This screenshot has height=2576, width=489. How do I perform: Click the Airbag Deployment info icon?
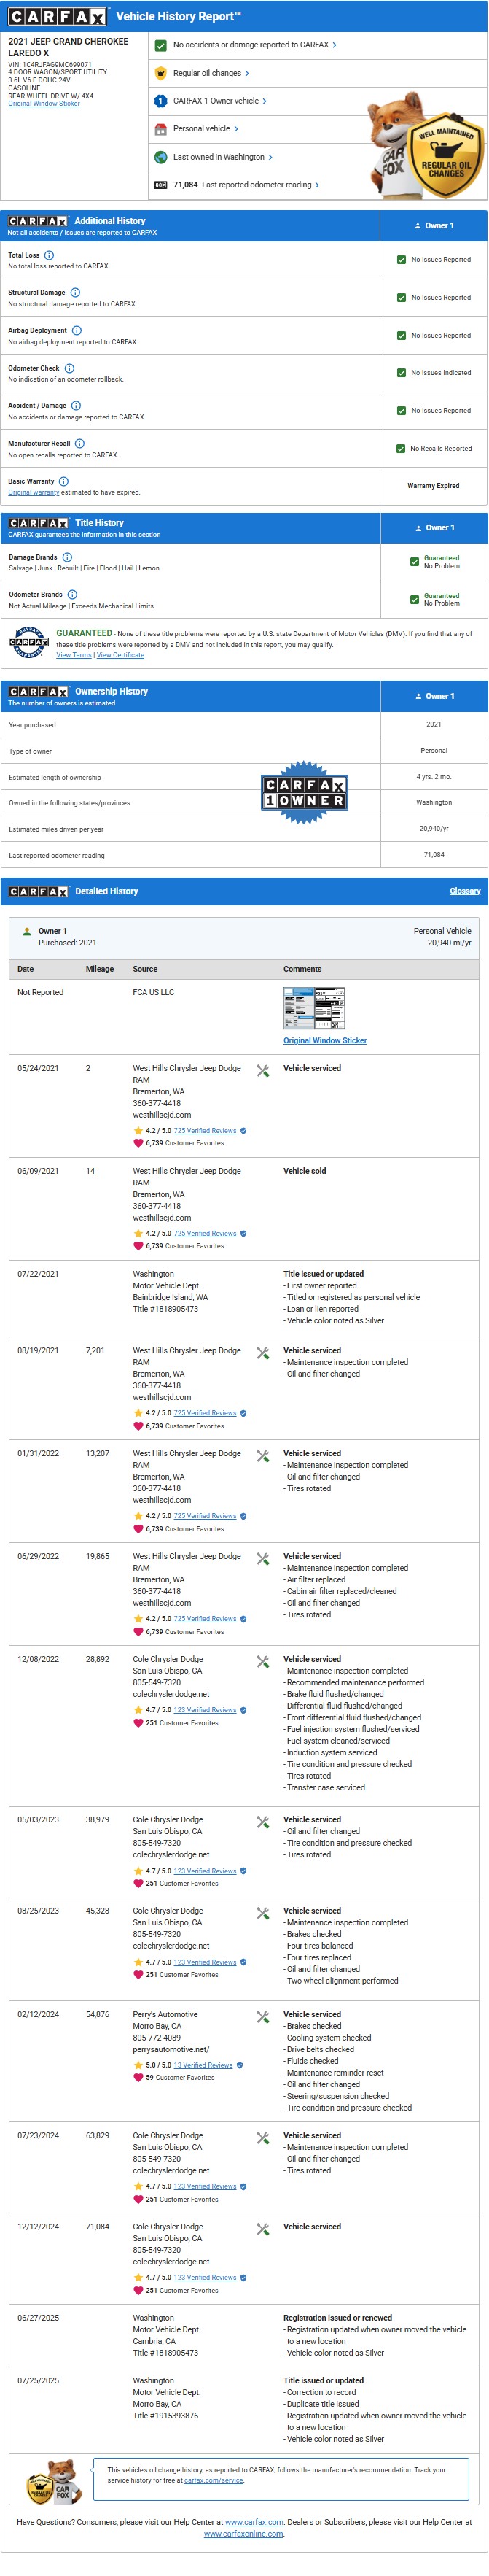[x=77, y=330]
